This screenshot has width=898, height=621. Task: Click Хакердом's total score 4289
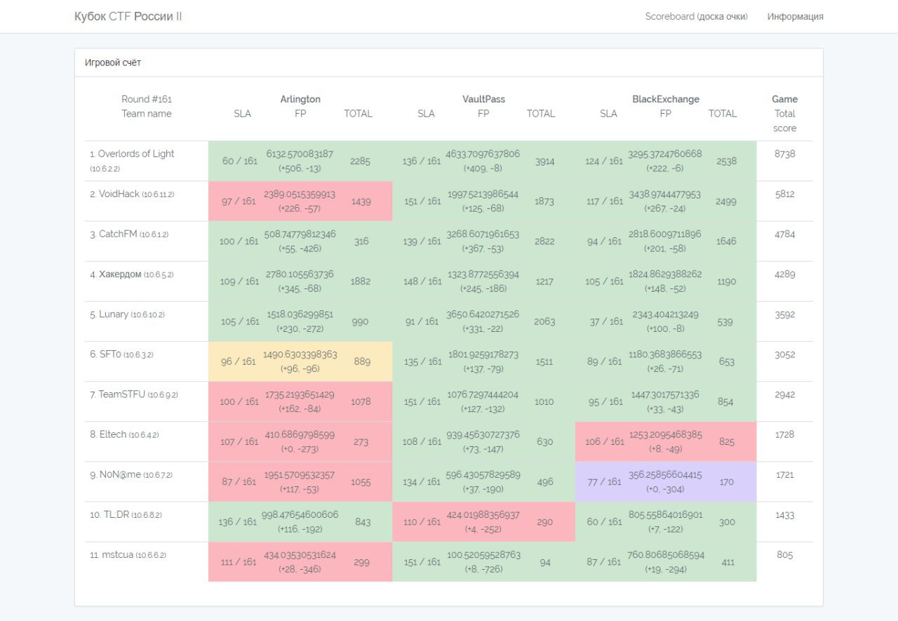coord(785,274)
